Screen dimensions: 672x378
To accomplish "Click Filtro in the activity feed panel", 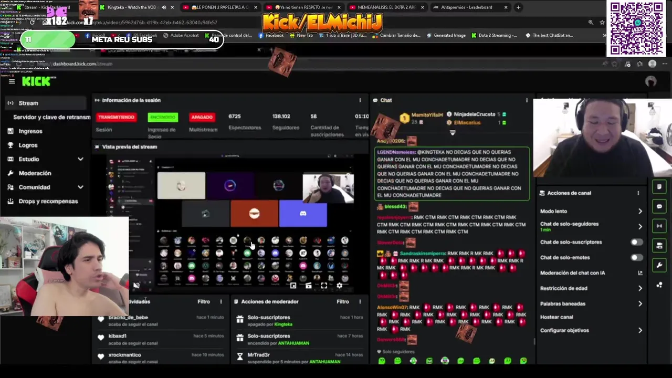I will 204,302.
